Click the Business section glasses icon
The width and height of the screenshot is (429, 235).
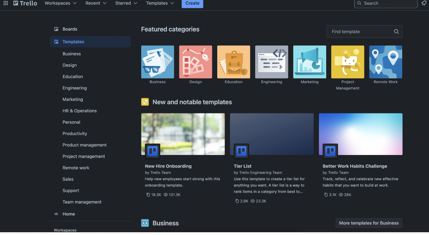tap(145, 223)
